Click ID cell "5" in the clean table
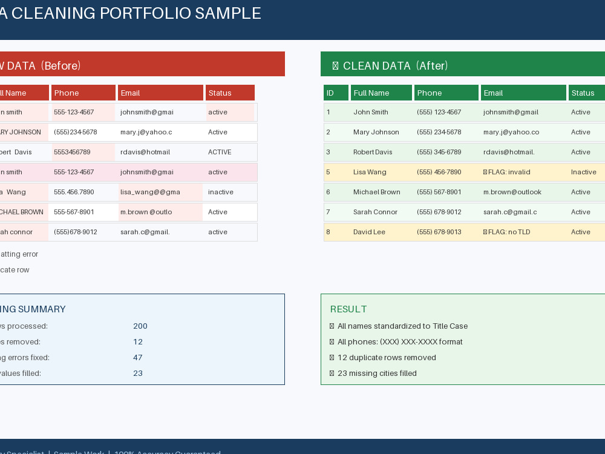 [328, 172]
